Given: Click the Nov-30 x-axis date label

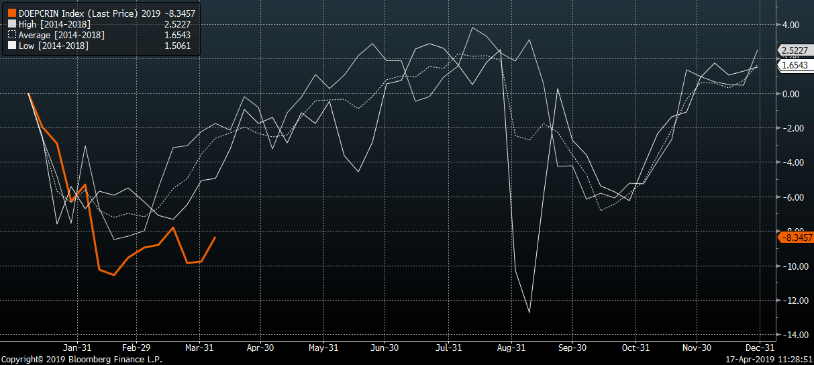Looking at the screenshot, I should coord(697,348).
